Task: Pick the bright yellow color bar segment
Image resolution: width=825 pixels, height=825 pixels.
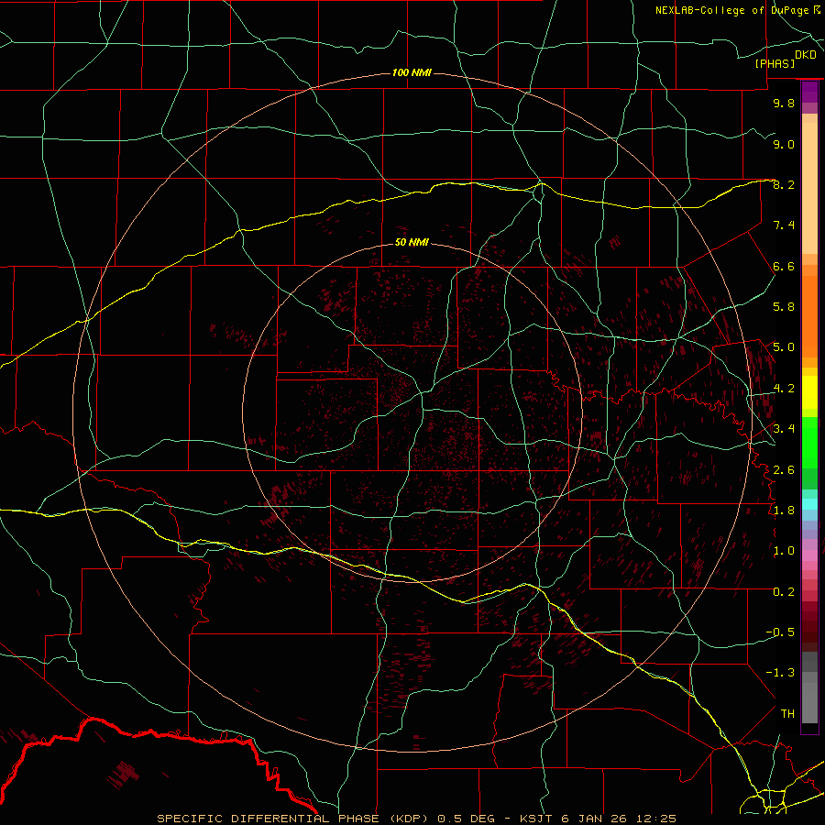Action: [x=809, y=392]
